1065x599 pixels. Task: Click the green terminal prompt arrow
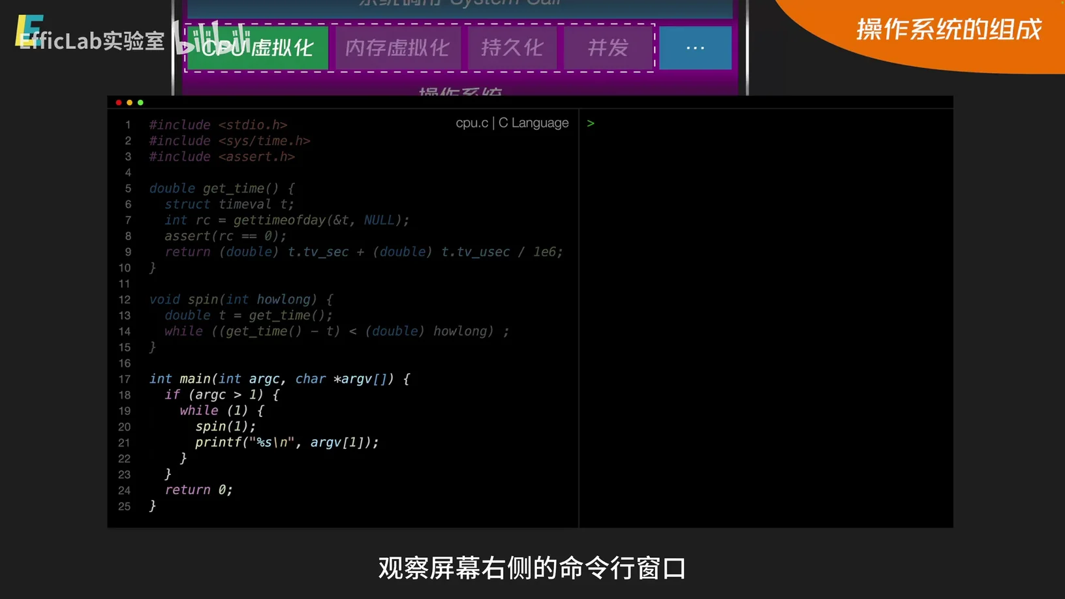[x=591, y=123]
